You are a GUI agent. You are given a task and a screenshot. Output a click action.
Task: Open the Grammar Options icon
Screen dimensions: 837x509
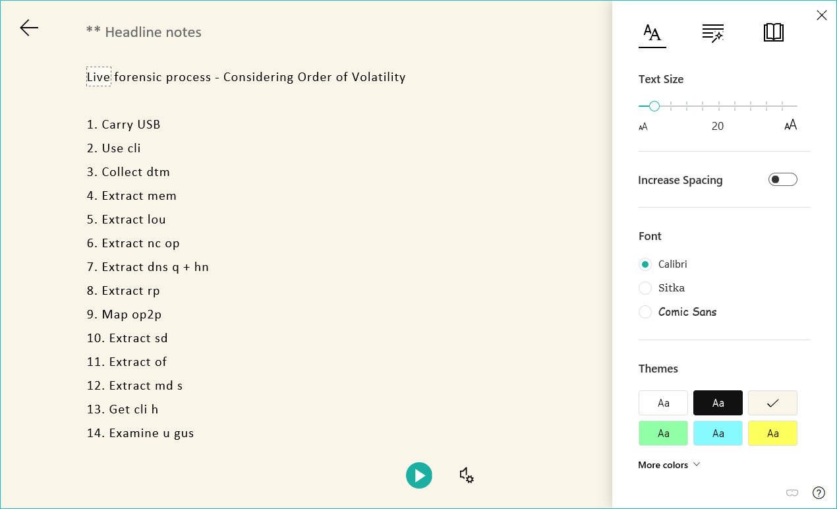pyautogui.click(x=712, y=32)
